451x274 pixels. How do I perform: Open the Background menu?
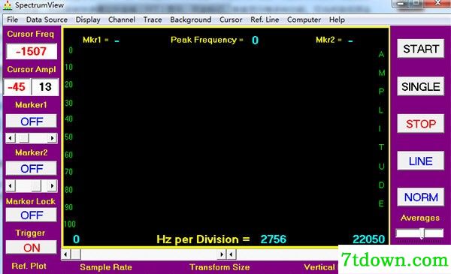coord(191,20)
